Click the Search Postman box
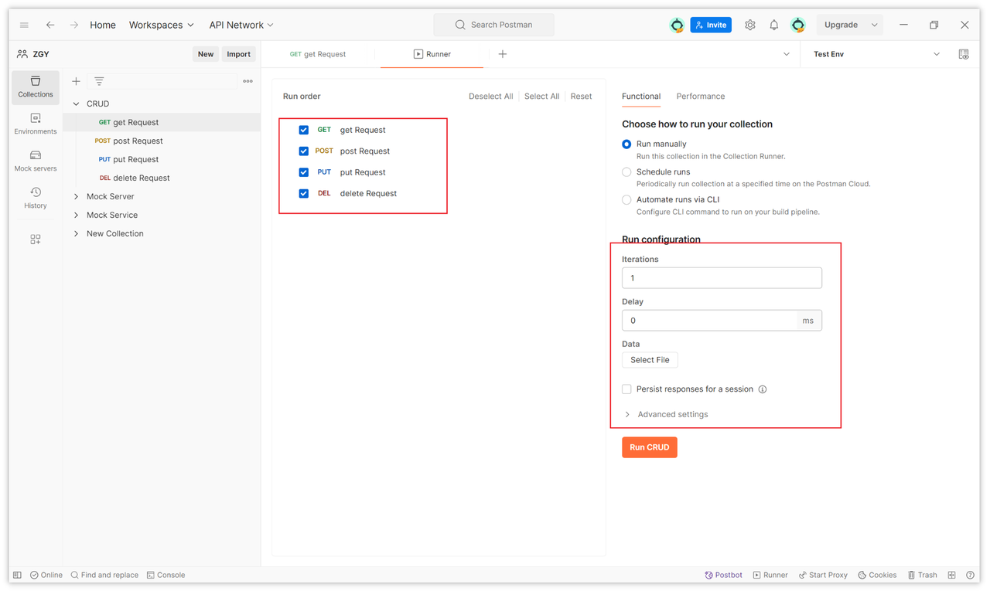Screen dimensions: 990x591 click(493, 25)
